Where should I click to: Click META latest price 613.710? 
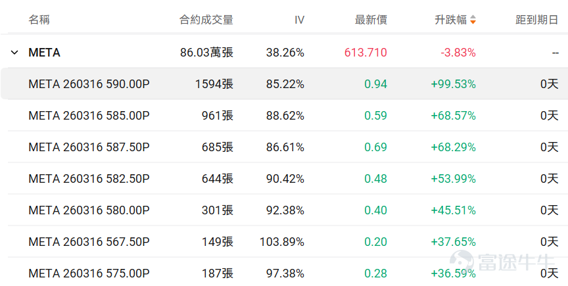pyautogui.click(x=366, y=53)
